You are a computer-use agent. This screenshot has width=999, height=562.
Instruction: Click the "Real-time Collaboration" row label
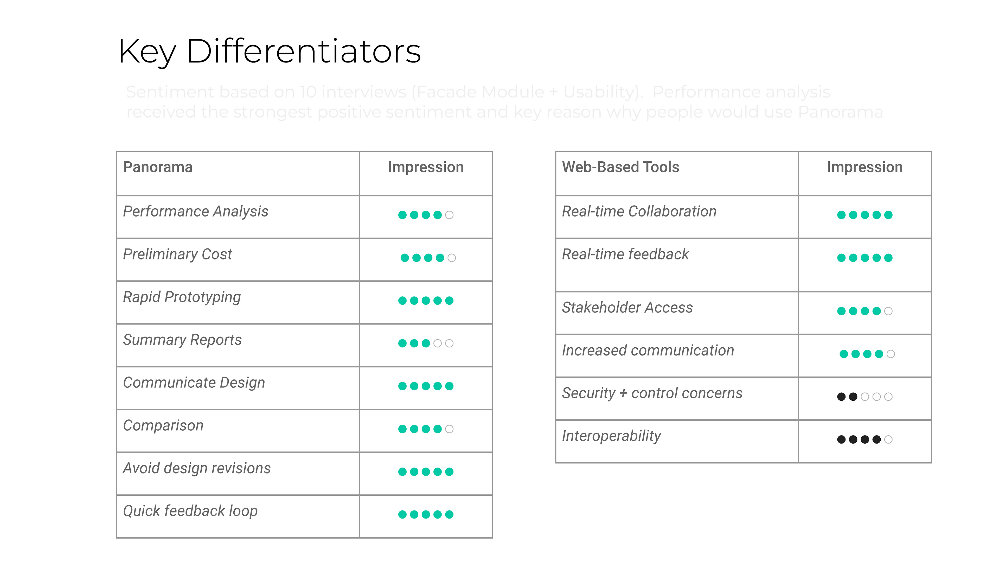[639, 211]
